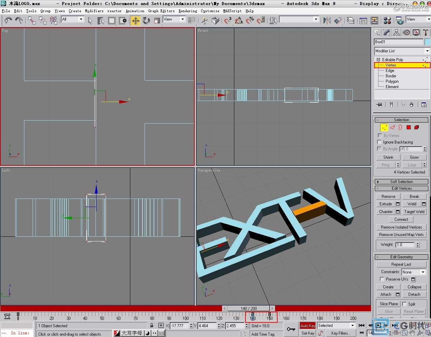Open the Curve Editor toolbar icon

coord(363,21)
